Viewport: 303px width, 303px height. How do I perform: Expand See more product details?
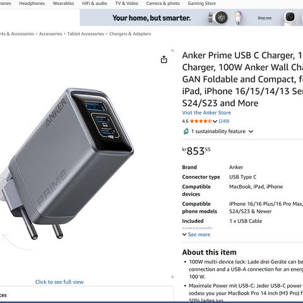pos(196,234)
